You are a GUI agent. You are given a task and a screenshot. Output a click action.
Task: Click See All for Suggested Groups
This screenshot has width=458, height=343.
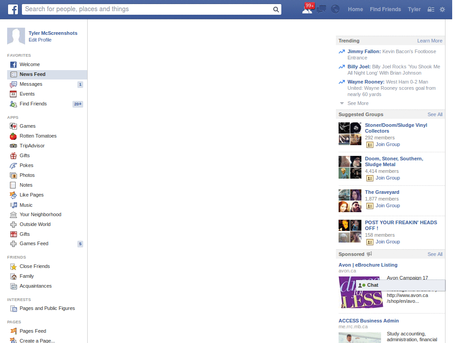[x=435, y=115]
